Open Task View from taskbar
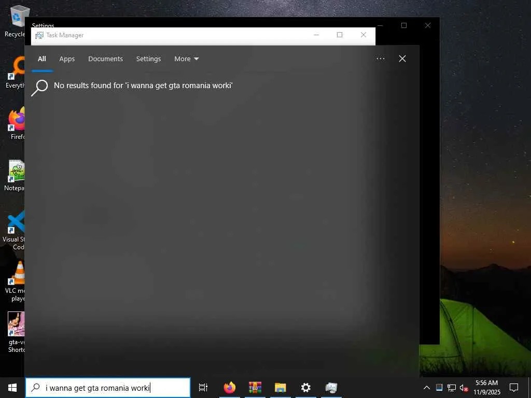 (203, 388)
